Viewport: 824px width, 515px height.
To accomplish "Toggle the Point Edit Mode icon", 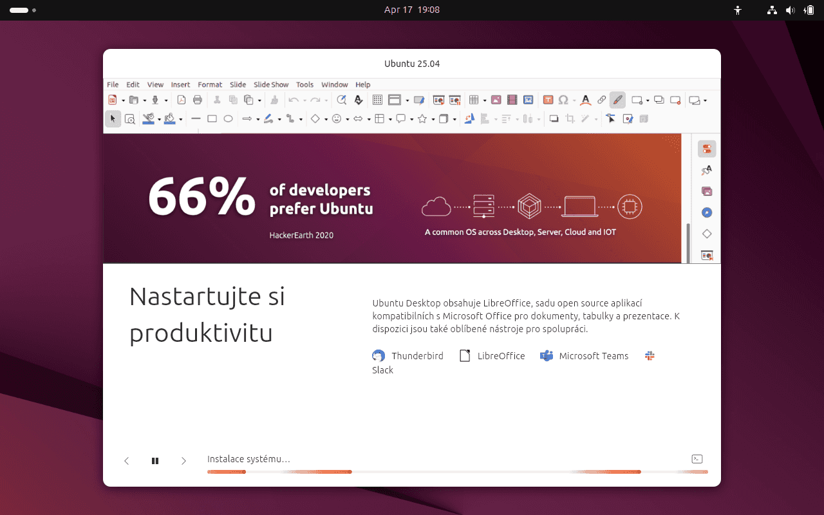I will pyautogui.click(x=611, y=118).
